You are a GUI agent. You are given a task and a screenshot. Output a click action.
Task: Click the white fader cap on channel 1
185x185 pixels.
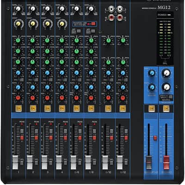pyautogui.click(x=15, y=162)
